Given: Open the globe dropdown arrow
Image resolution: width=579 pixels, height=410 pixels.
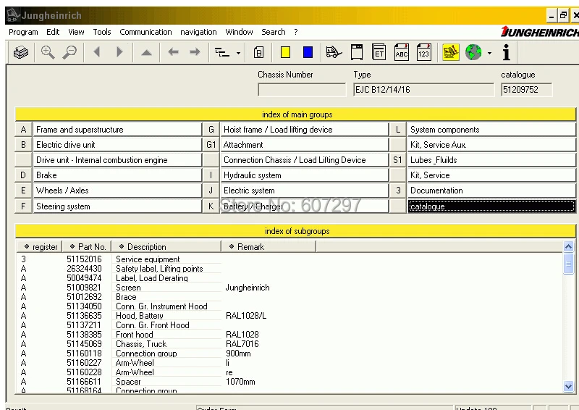Looking at the screenshot, I should [490, 53].
